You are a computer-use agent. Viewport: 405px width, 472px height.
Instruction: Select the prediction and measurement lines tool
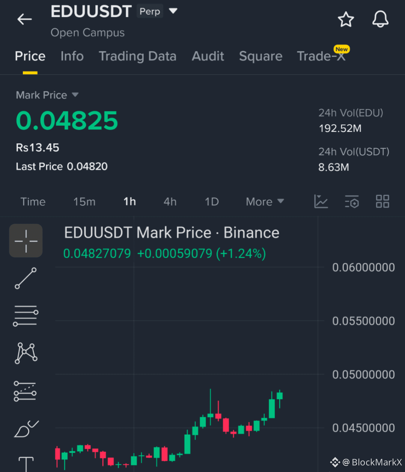coord(25,391)
